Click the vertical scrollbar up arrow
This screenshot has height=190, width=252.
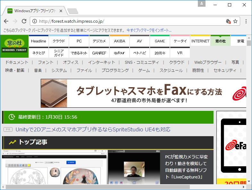coord(249,38)
